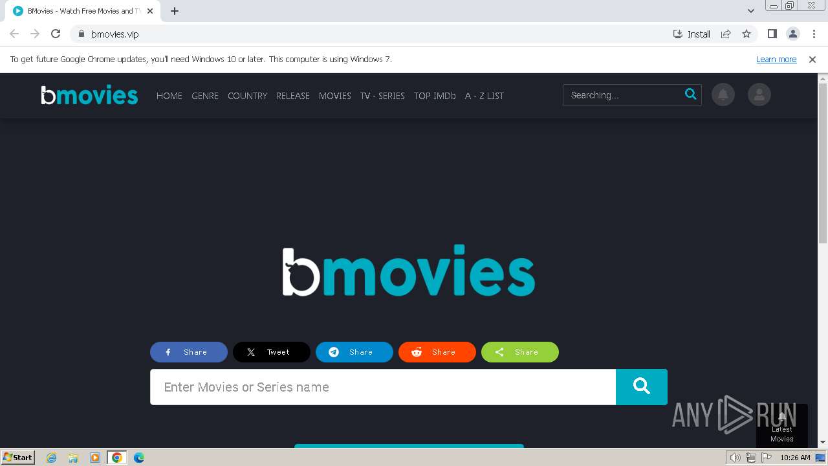Click the Action Center flag icon
828x466 pixels.
pos(767,458)
